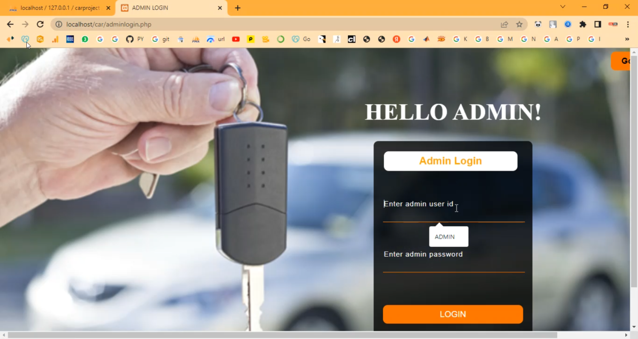Open the Google 'P' bookmark
Image resolution: width=638 pixels, height=339 pixels.
573,39
